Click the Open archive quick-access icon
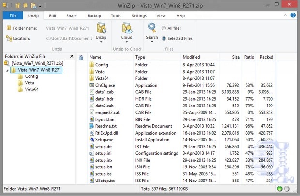Image resolution: width=300 pixels, height=196 pixels. point(26,5)
